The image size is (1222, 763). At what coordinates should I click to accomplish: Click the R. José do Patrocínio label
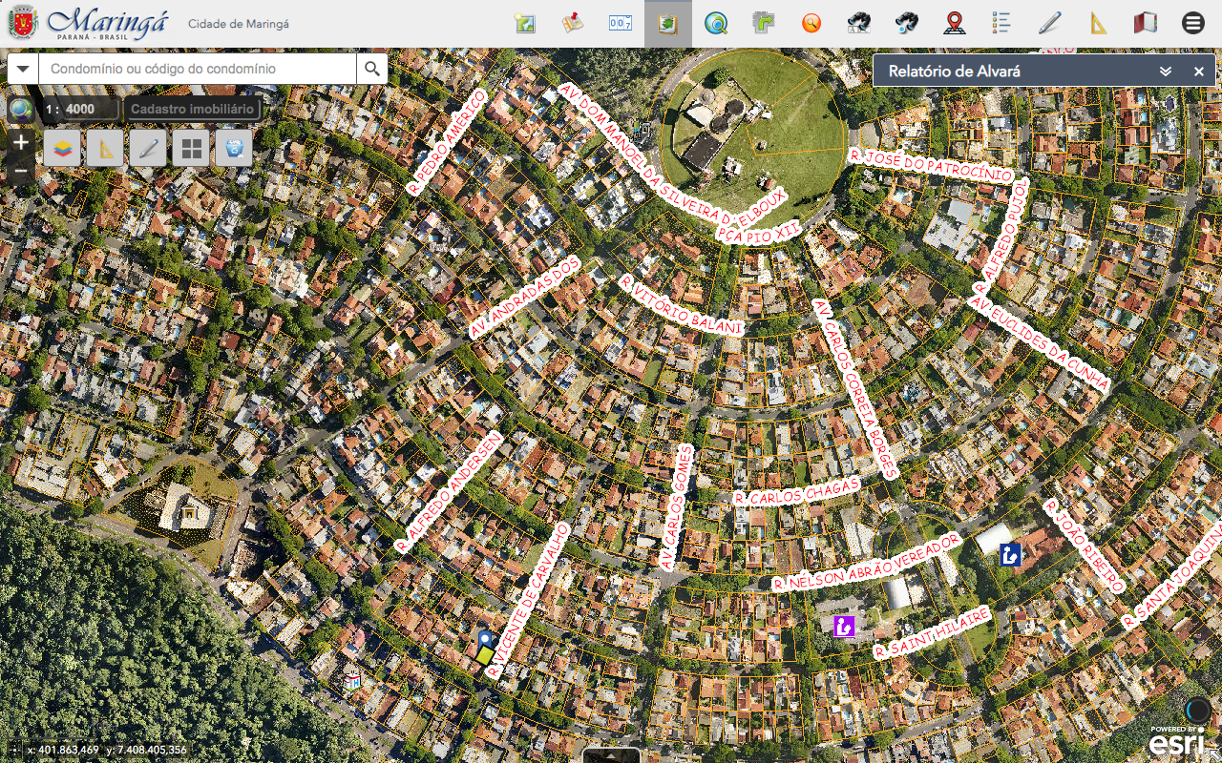pyautogui.click(x=930, y=165)
